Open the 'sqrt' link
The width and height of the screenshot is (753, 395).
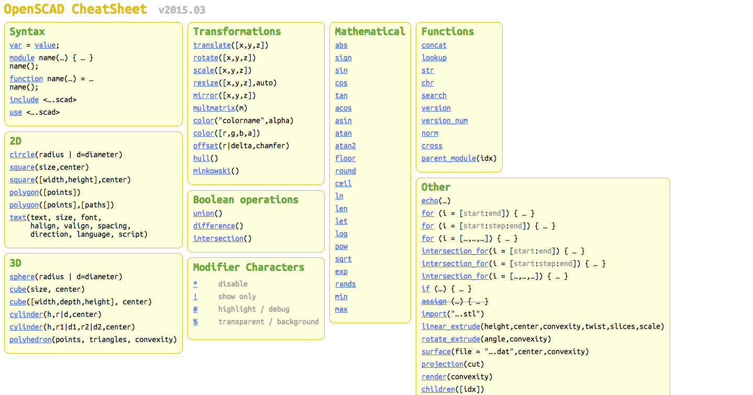(344, 259)
